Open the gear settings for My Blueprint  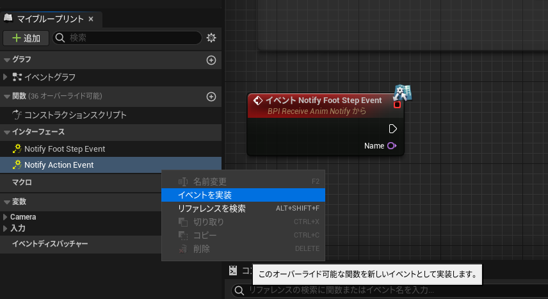pos(211,38)
